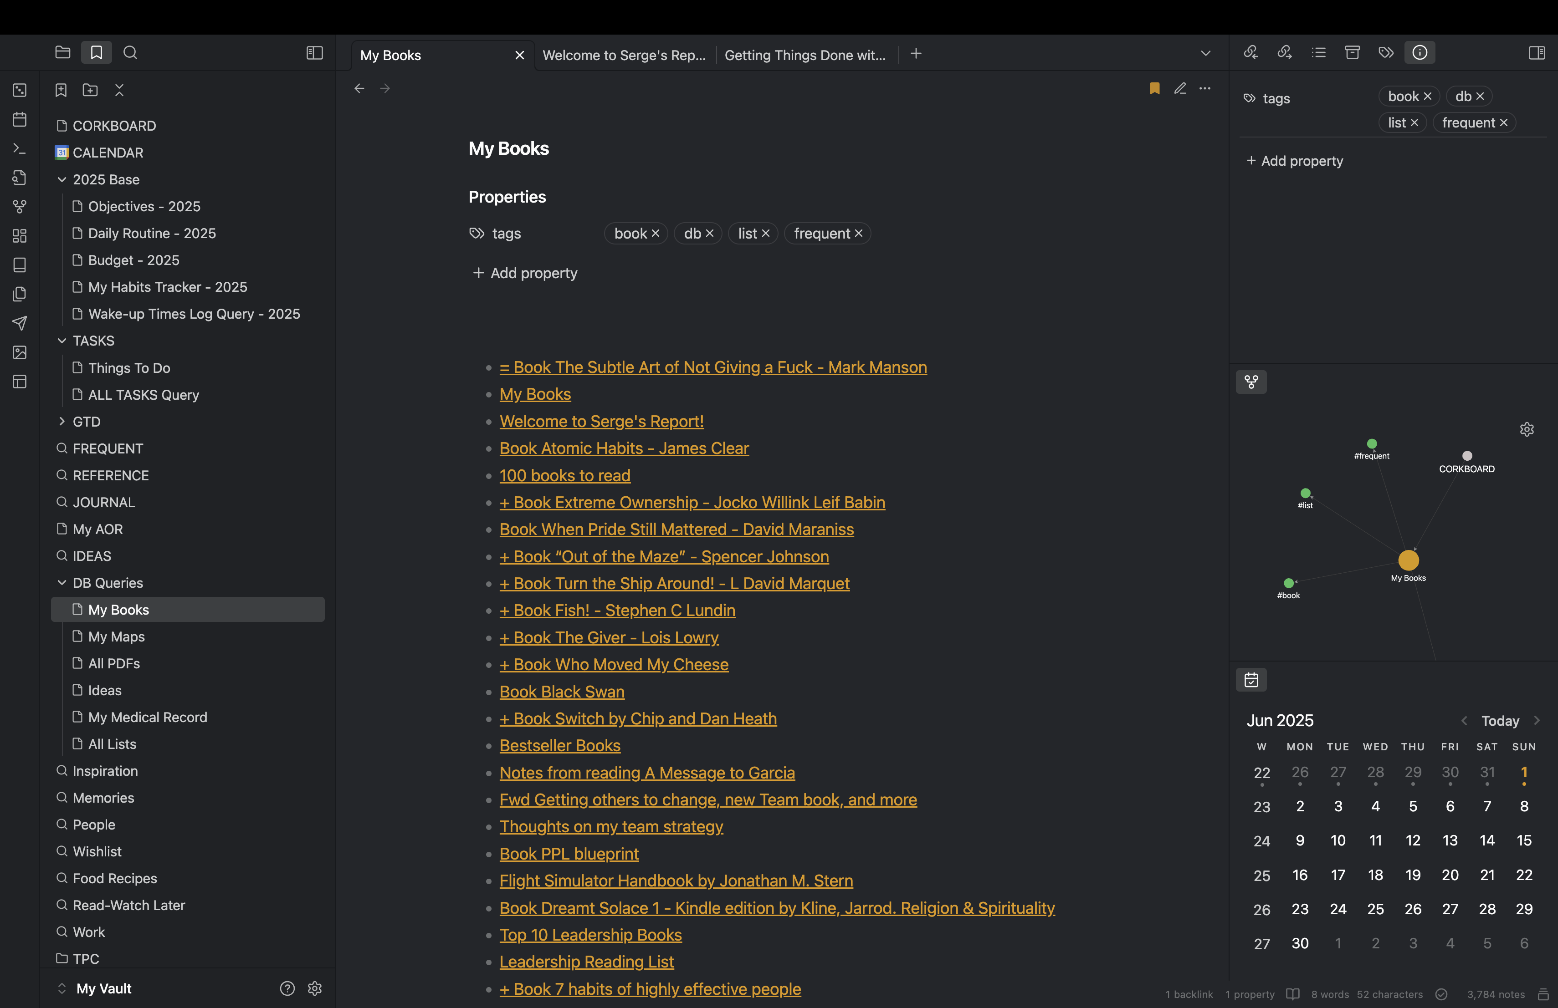Image resolution: width=1558 pixels, height=1008 pixels.
Task: Open the Outline list icon in right toolbar
Action: tap(1319, 52)
